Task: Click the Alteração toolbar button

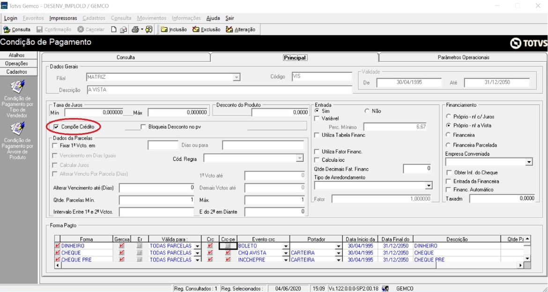Action: (240, 30)
